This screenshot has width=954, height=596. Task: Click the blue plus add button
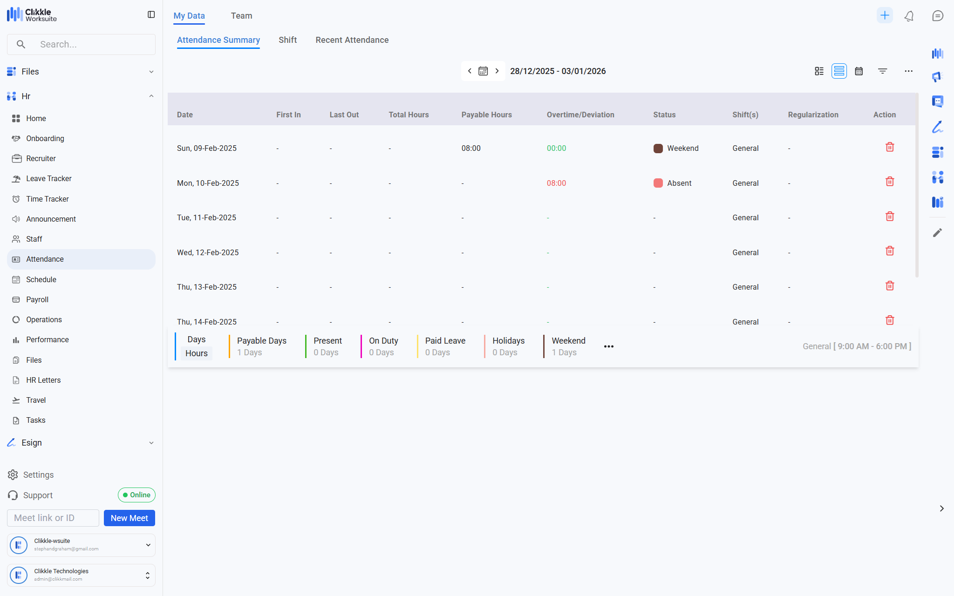click(884, 15)
